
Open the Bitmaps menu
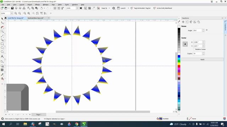tap(46, 5)
